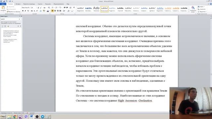Open the Change Case (Aa) button

pyautogui.click(x=45, y=8)
